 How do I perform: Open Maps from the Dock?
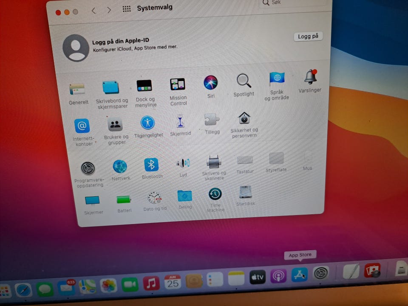(88, 286)
